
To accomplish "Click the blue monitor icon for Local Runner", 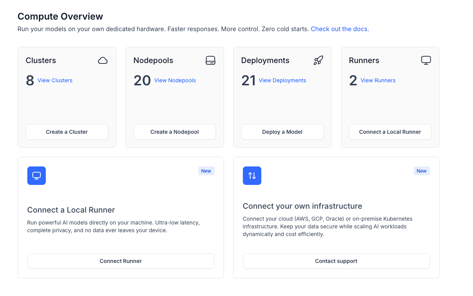I will [x=37, y=176].
